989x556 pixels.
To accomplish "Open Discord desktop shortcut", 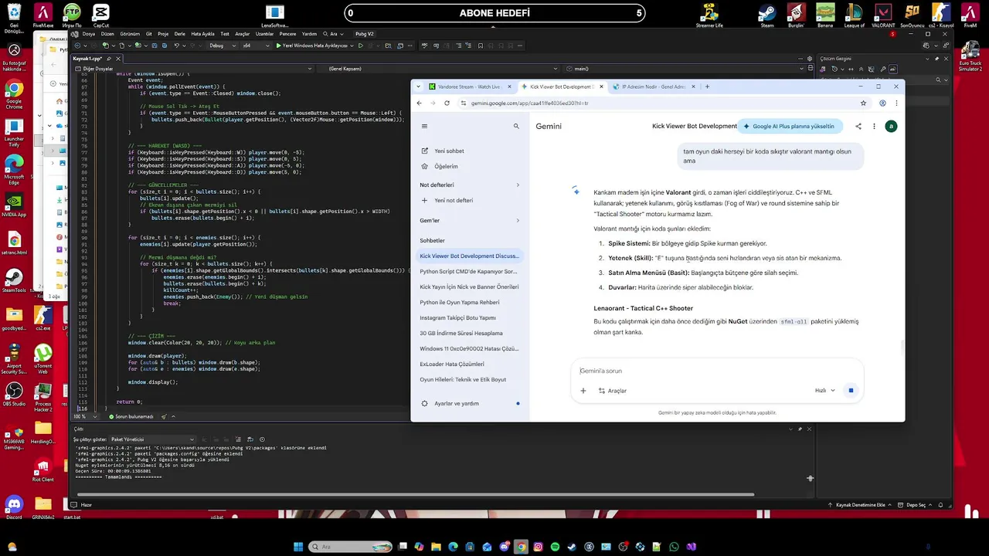I will pos(13,508).
